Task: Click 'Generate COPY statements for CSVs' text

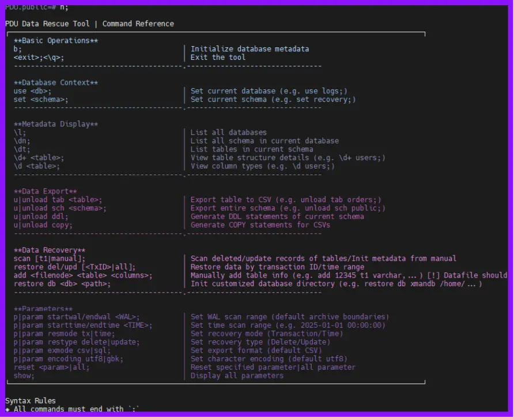Action: click(260, 225)
